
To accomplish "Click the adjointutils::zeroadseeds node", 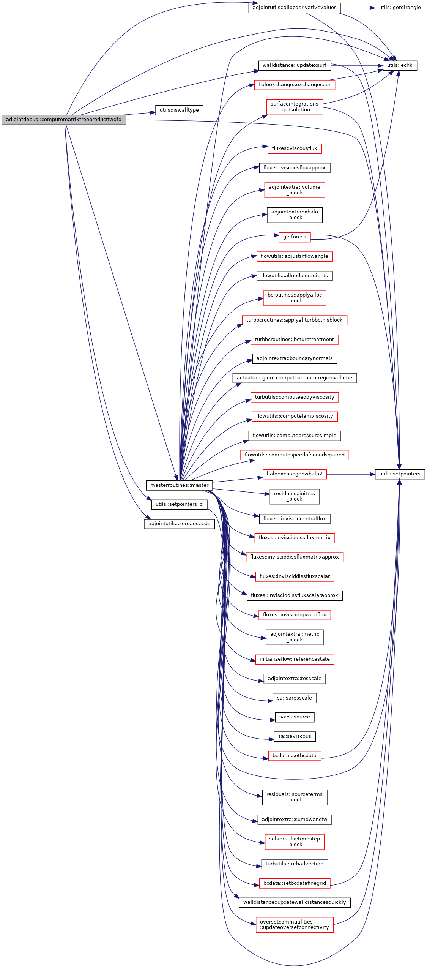I will click(x=179, y=524).
